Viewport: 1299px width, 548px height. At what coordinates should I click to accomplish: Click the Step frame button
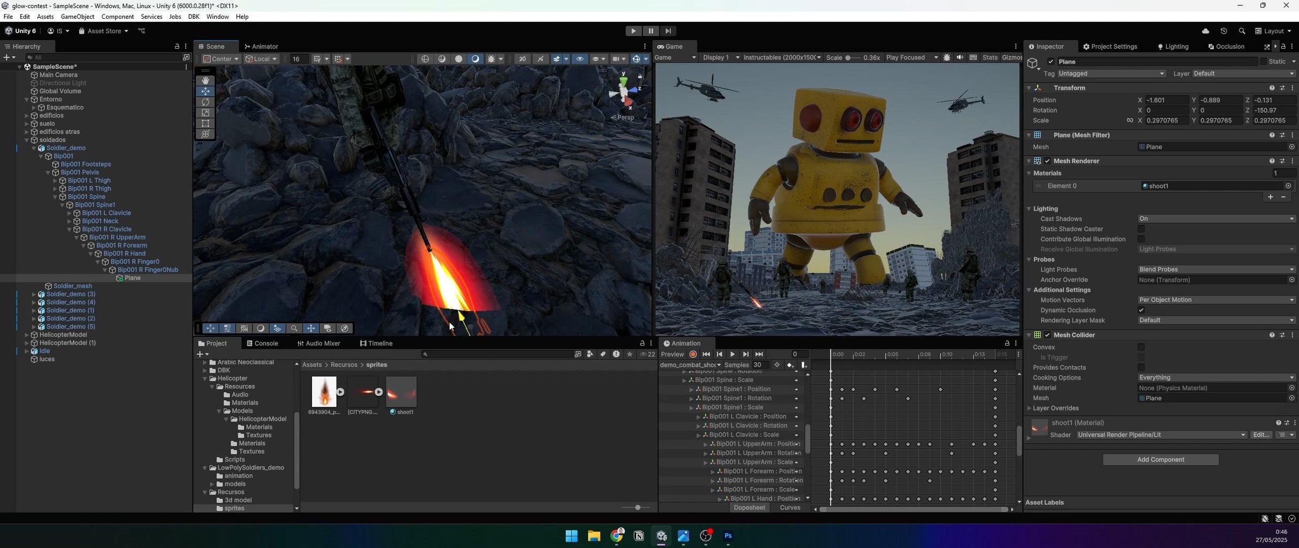coord(667,31)
